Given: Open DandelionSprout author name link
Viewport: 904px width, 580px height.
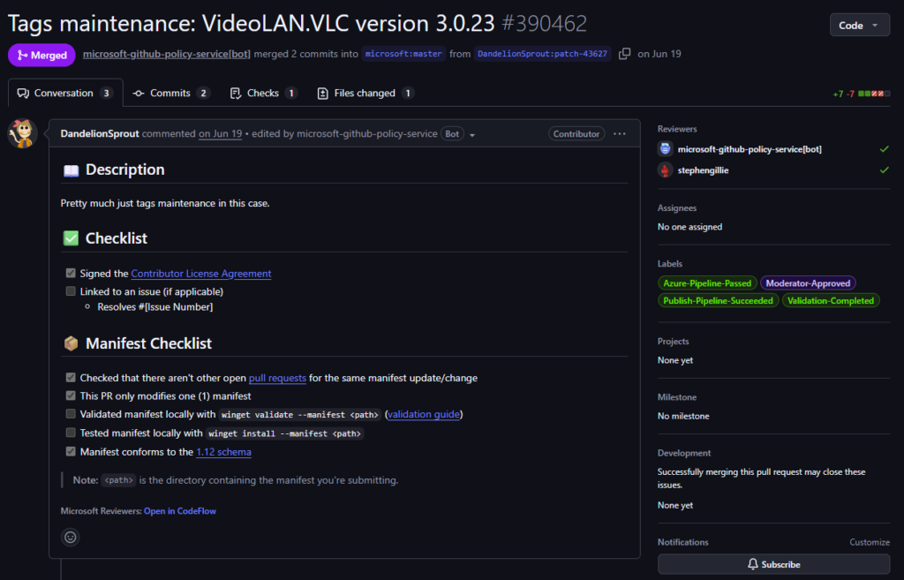Looking at the screenshot, I should pos(100,133).
